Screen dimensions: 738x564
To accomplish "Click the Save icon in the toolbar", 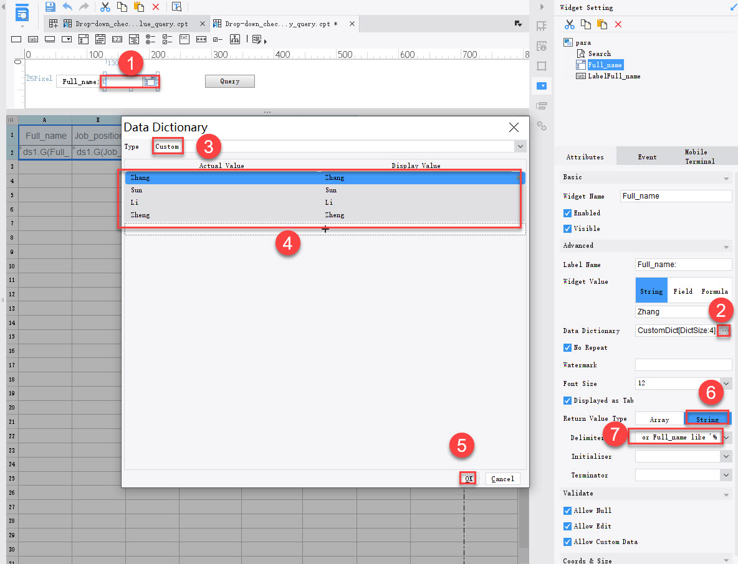I will [x=50, y=7].
